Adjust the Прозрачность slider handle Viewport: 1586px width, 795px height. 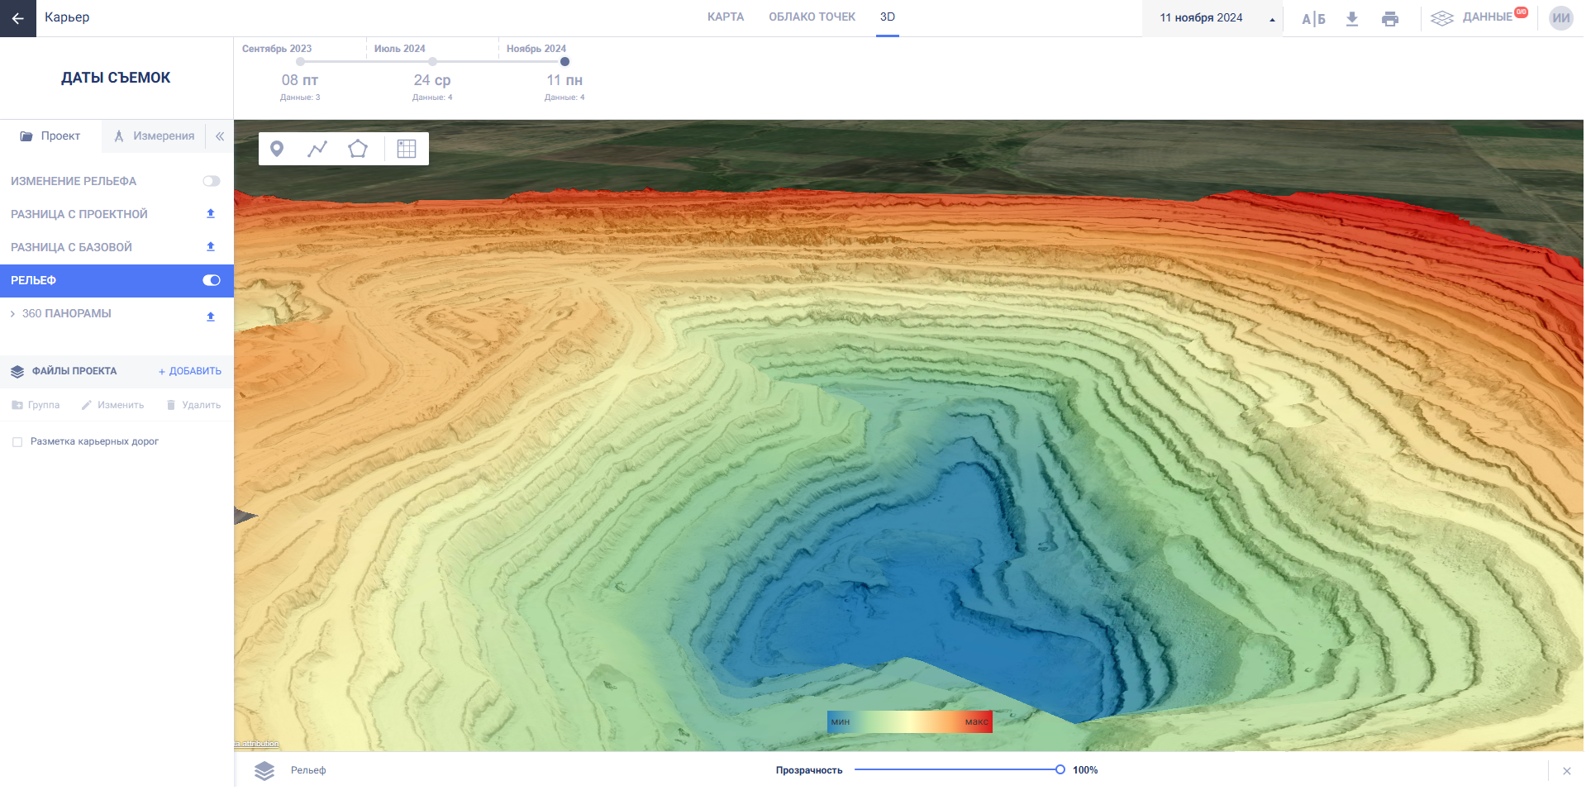tap(1060, 770)
